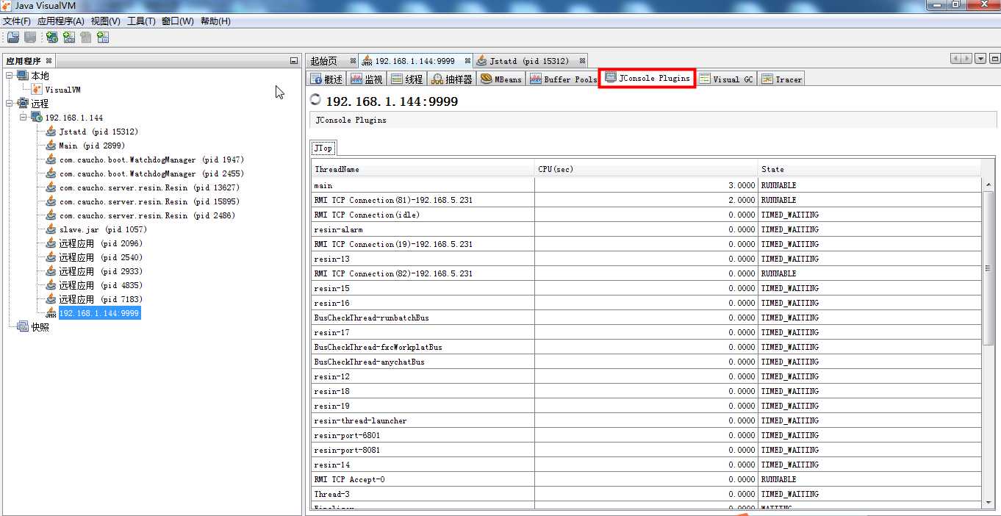Open the 抽样器 sampler tab
This screenshot has height=516, width=1001.
[x=452, y=79]
